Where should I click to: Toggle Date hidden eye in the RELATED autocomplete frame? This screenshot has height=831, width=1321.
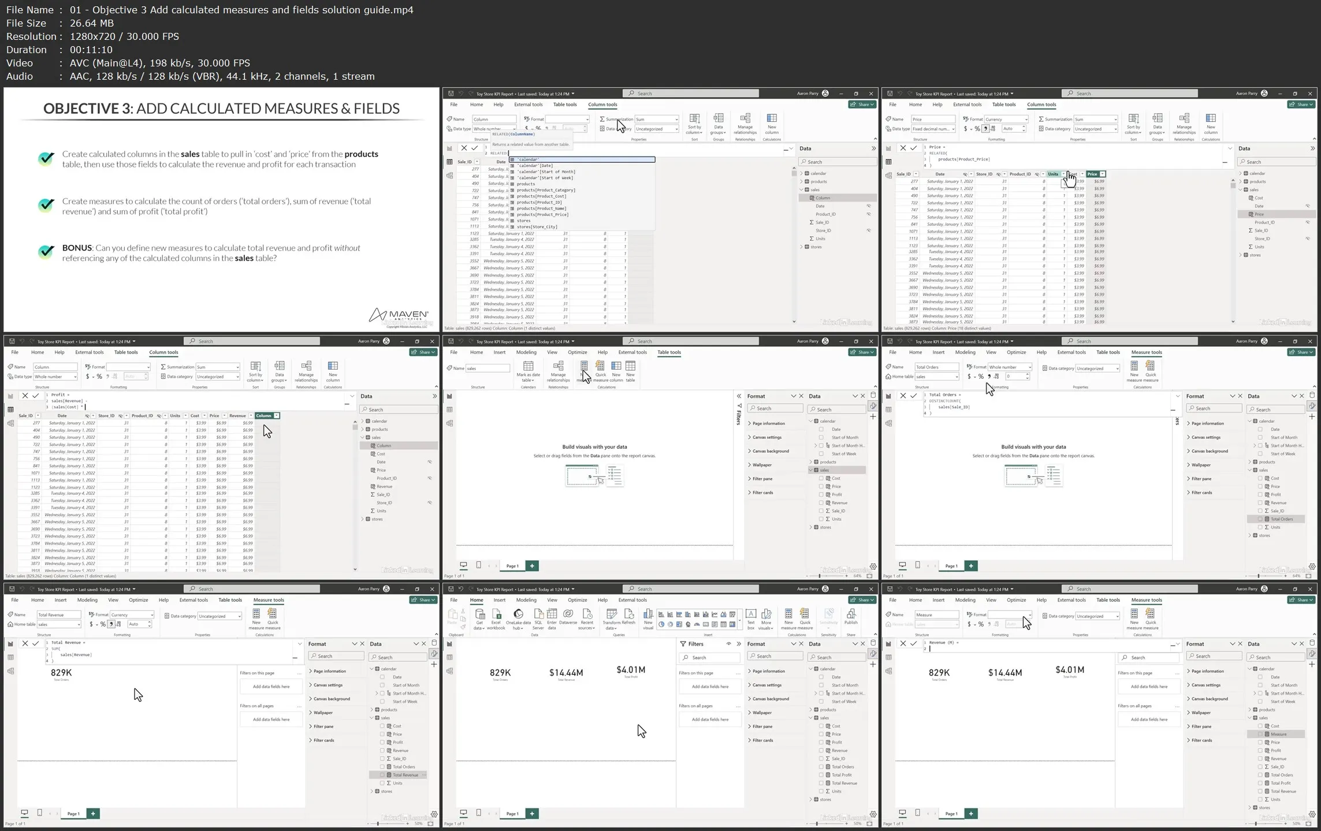point(868,206)
